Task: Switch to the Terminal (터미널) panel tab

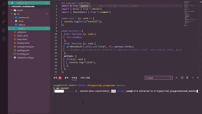Action: 74,78
